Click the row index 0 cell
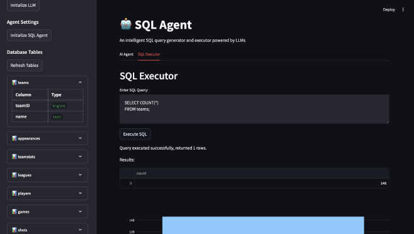The height and width of the screenshot is (234, 414). 127,183
